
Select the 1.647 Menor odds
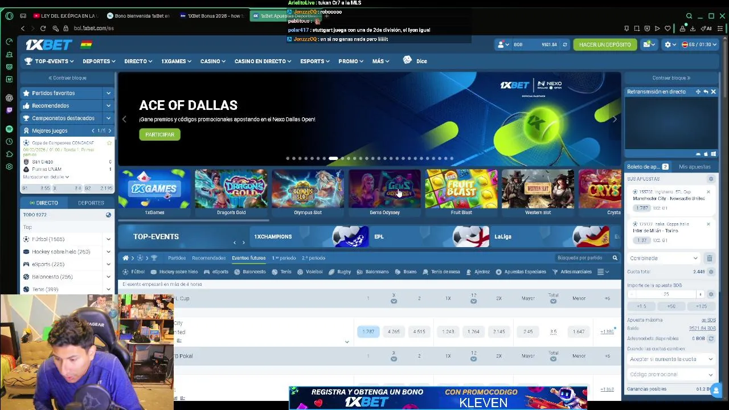click(579, 331)
